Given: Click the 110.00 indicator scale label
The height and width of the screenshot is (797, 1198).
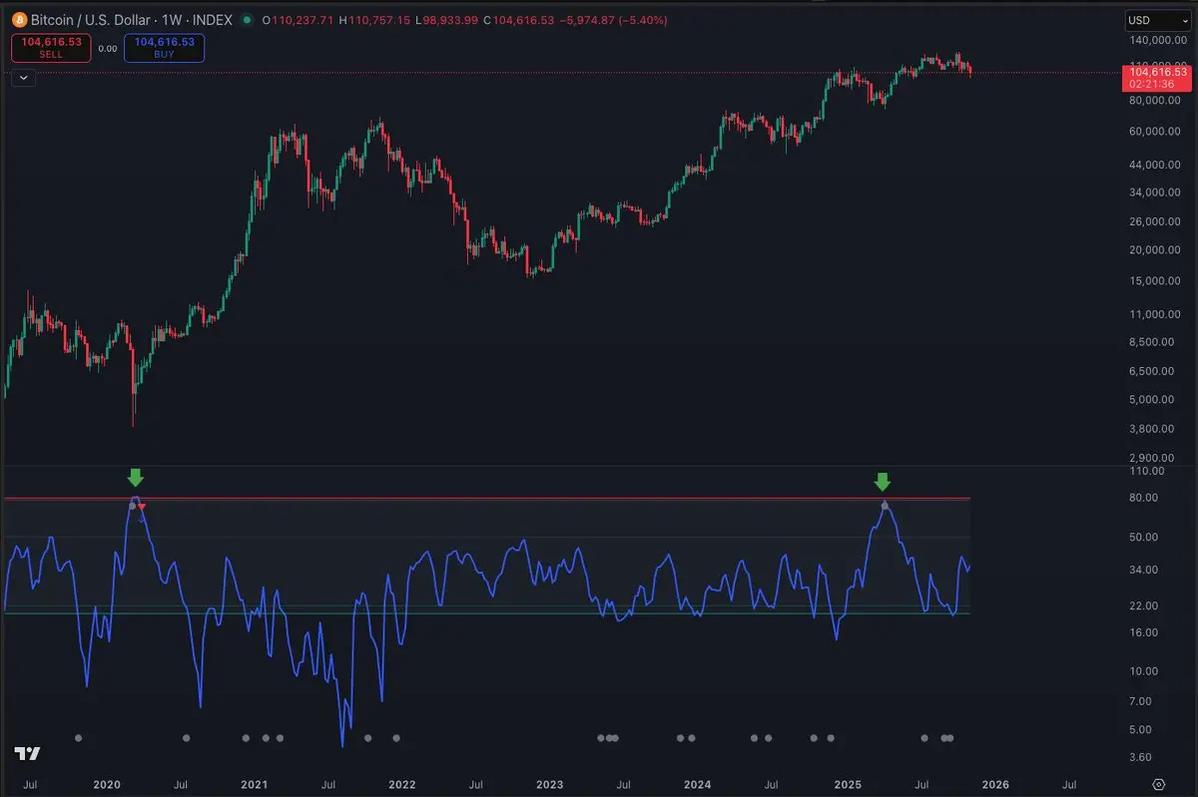Looking at the screenshot, I should [x=1147, y=471].
